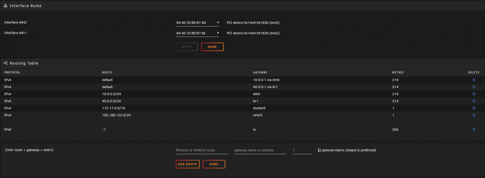Click the eth0 PCI device description
Image resolution: width=485 pixels, height=178 pixels.
[253, 23]
